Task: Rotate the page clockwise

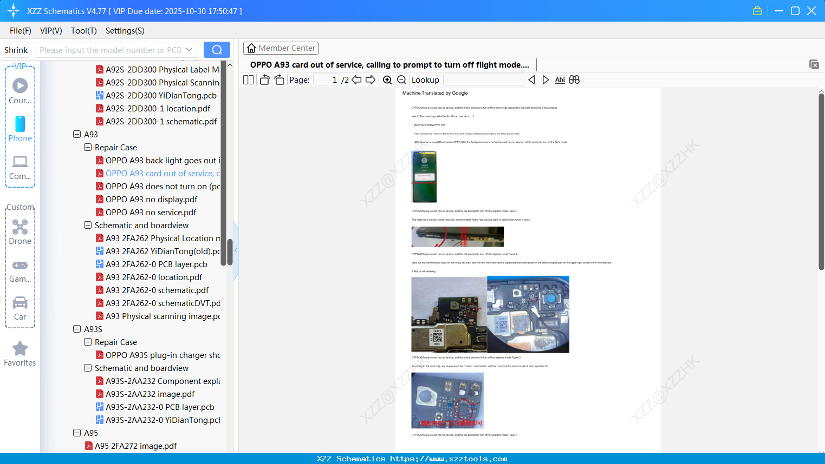Action: (279, 79)
